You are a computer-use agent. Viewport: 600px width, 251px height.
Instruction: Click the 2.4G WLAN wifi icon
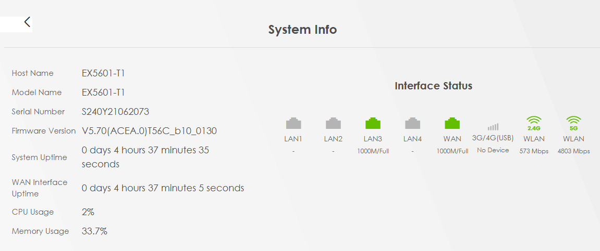534,123
